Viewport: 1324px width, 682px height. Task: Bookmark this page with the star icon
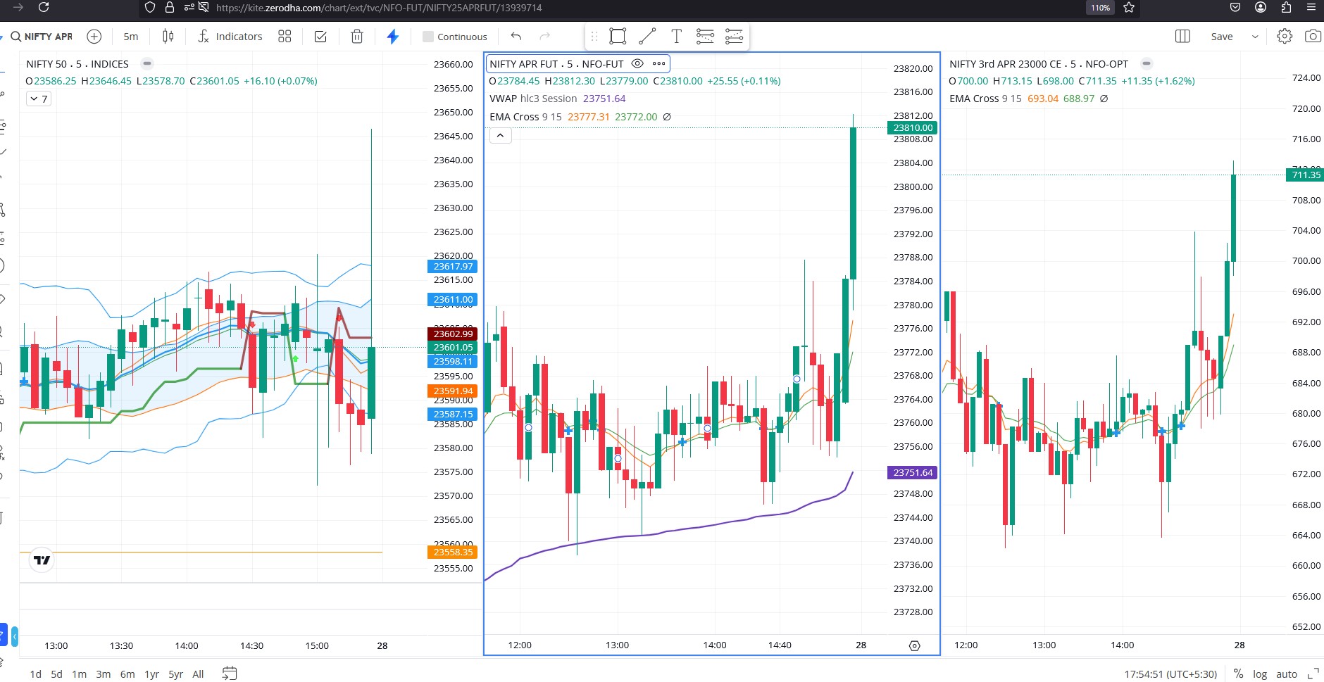[1129, 7]
